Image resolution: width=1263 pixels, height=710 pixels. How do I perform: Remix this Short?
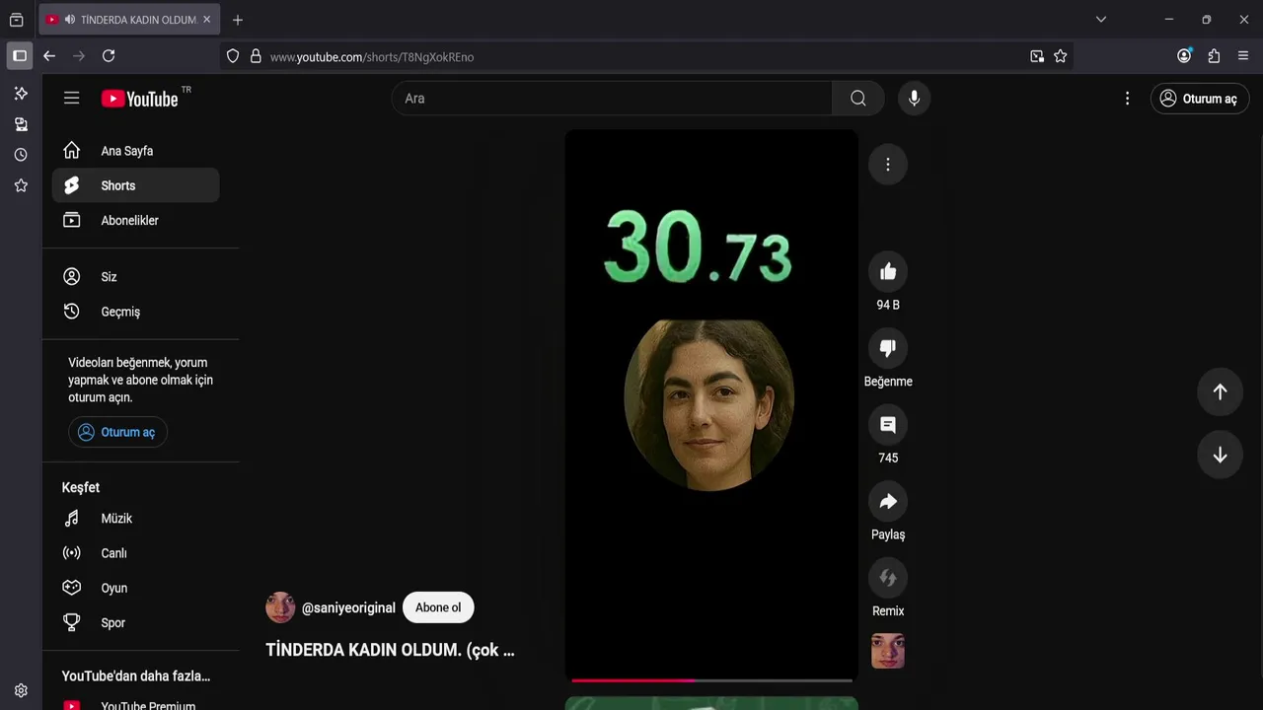887,578
